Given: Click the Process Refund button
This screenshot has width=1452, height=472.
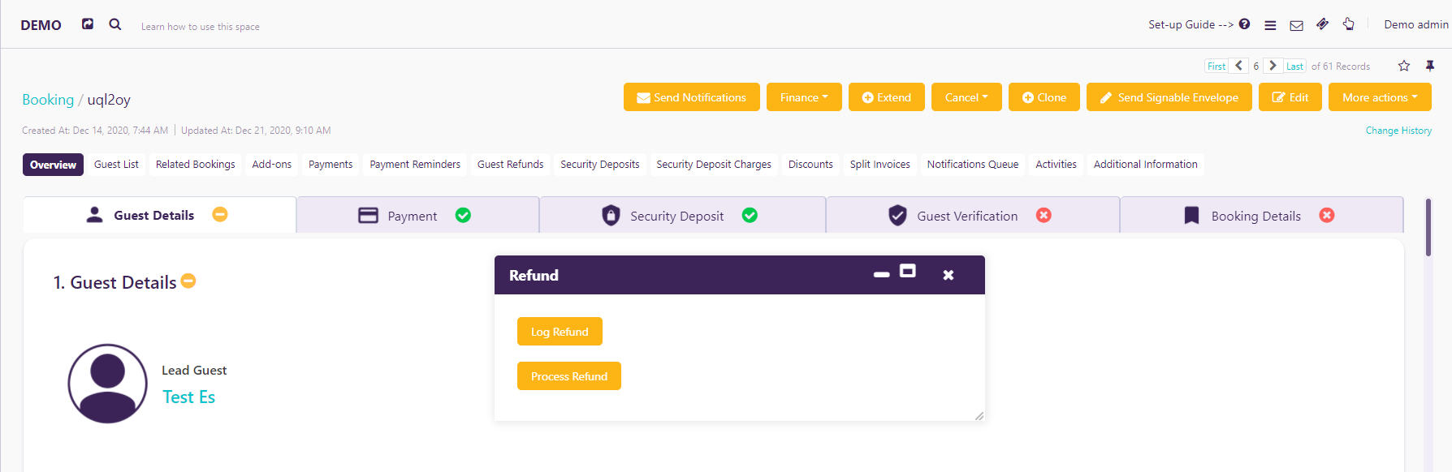Looking at the screenshot, I should tap(569, 376).
